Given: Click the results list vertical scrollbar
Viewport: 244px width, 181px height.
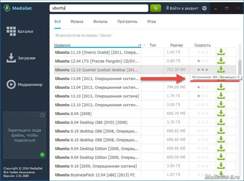Looking at the screenshot, I should (240, 67).
